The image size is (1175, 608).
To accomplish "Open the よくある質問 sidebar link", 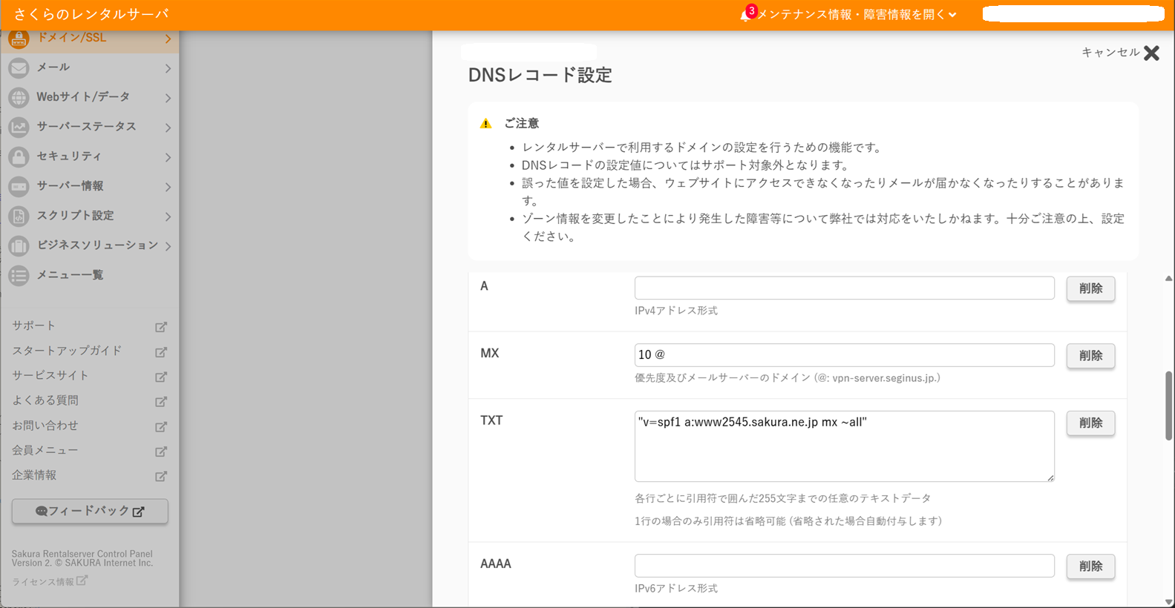I will coord(45,400).
